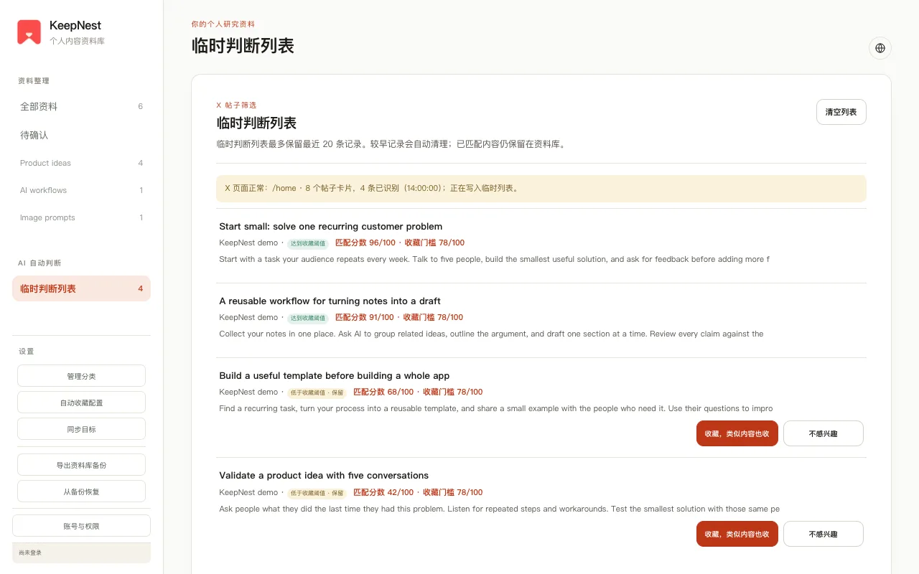The width and height of the screenshot is (919, 574).
Task: Click the 达到收藏阈值 badge on the Start small post
Action: pyautogui.click(x=308, y=243)
